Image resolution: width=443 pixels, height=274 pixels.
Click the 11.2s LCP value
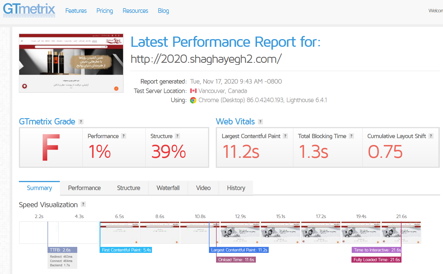(241, 151)
